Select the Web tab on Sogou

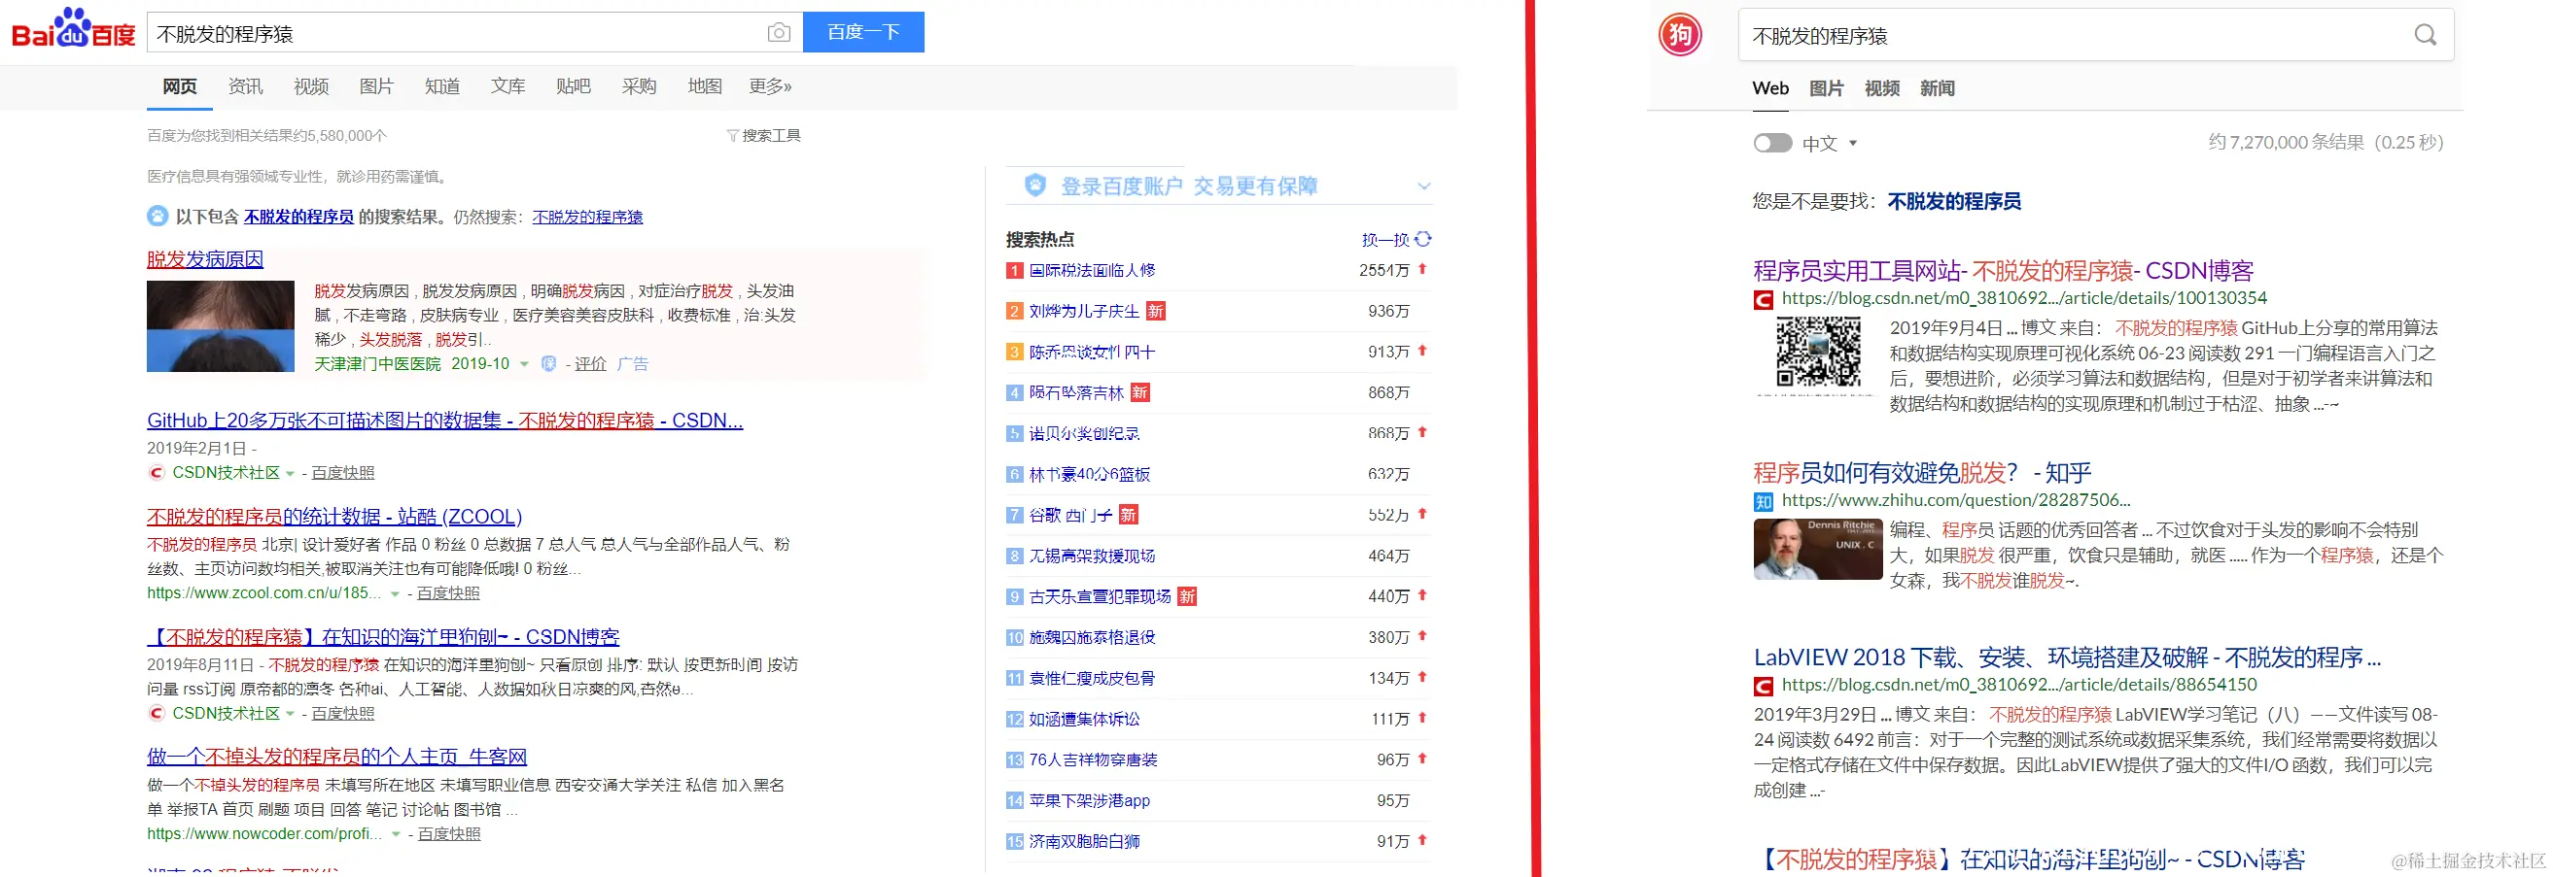point(1770,88)
